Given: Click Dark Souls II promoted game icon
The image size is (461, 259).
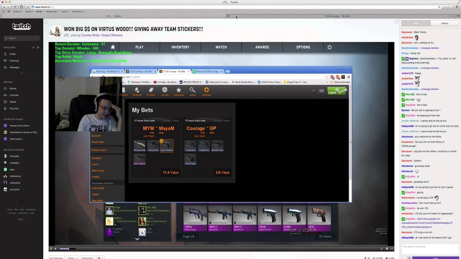Looking at the screenshot, I should pyautogui.click(x=5, y=139).
